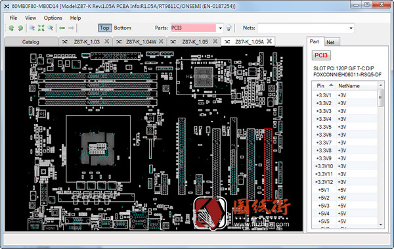Click the grey forward arrow icon
This screenshot has height=249, width=394.
click(x=71, y=28)
